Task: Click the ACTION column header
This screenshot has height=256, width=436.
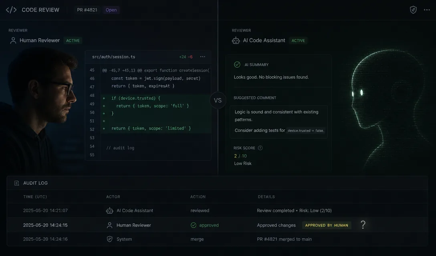Action: (x=198, y=197)
